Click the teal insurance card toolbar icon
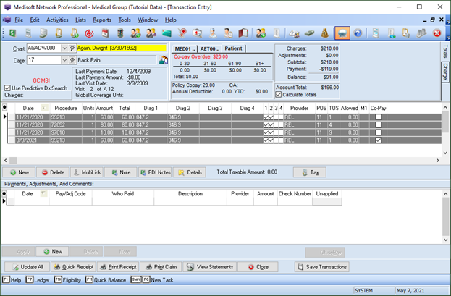 167,33
